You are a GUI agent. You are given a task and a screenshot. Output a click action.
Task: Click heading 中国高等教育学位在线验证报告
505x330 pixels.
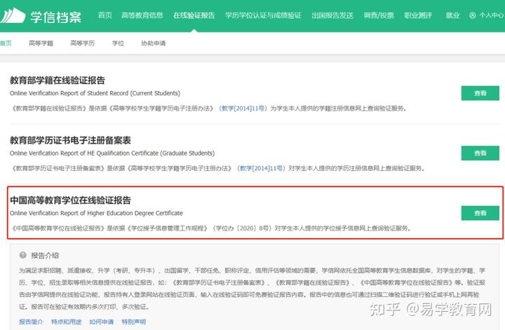pos(70,200)
